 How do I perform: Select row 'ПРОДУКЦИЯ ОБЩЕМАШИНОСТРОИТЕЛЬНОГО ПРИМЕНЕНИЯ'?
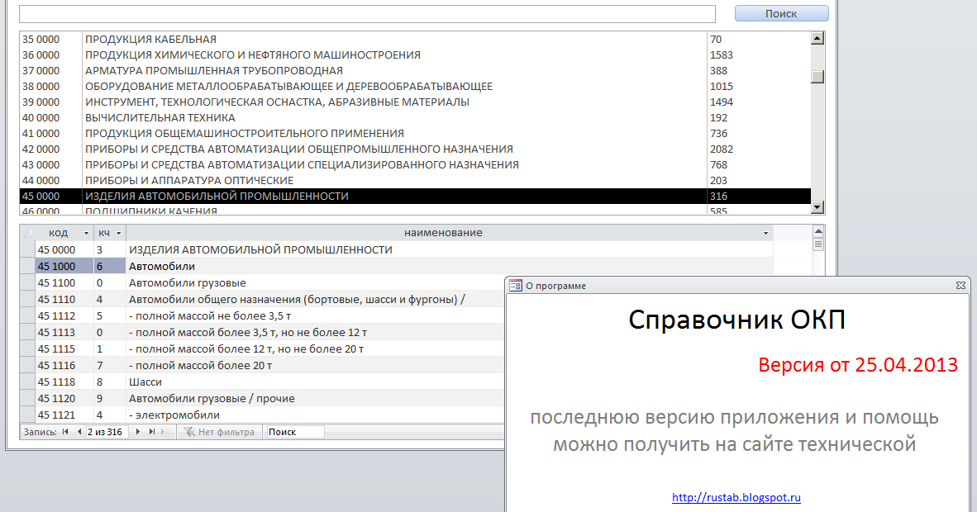[x=415, y=133]
